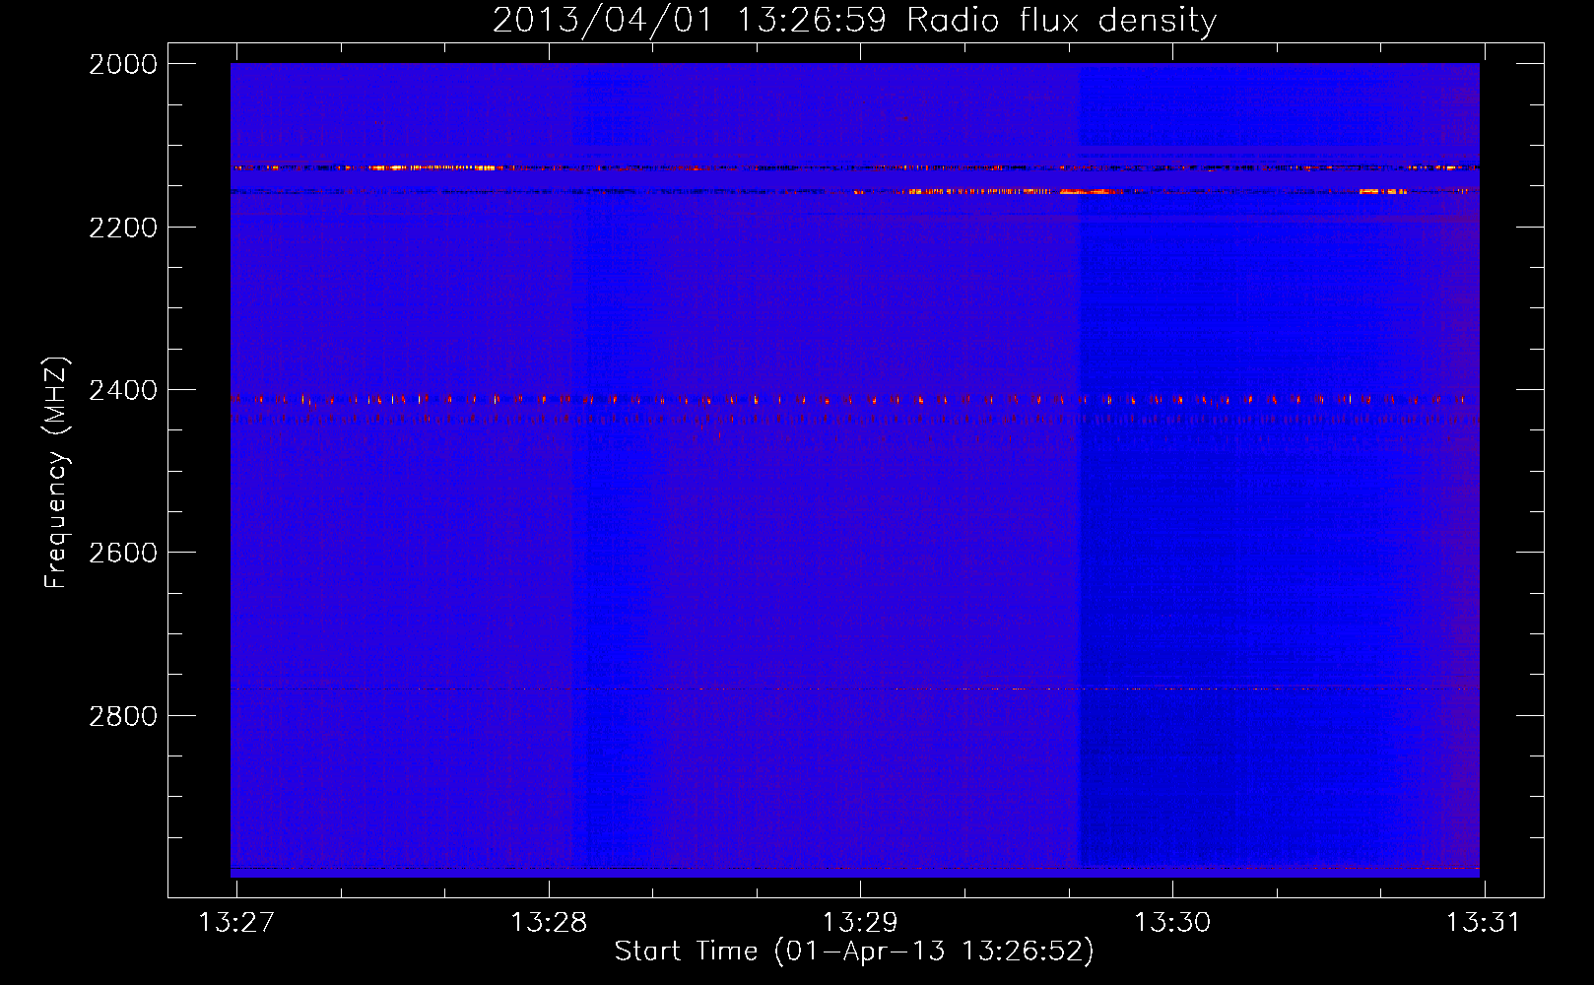
Task: Click the date '2013/04/01' in the title
Action: [x=603, y=21]
